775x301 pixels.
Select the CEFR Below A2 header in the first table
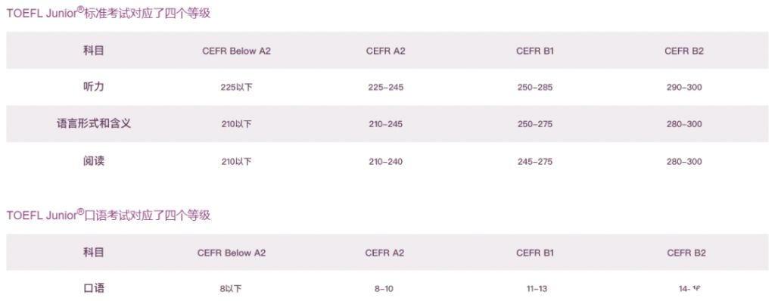click(x=236, y=51)
